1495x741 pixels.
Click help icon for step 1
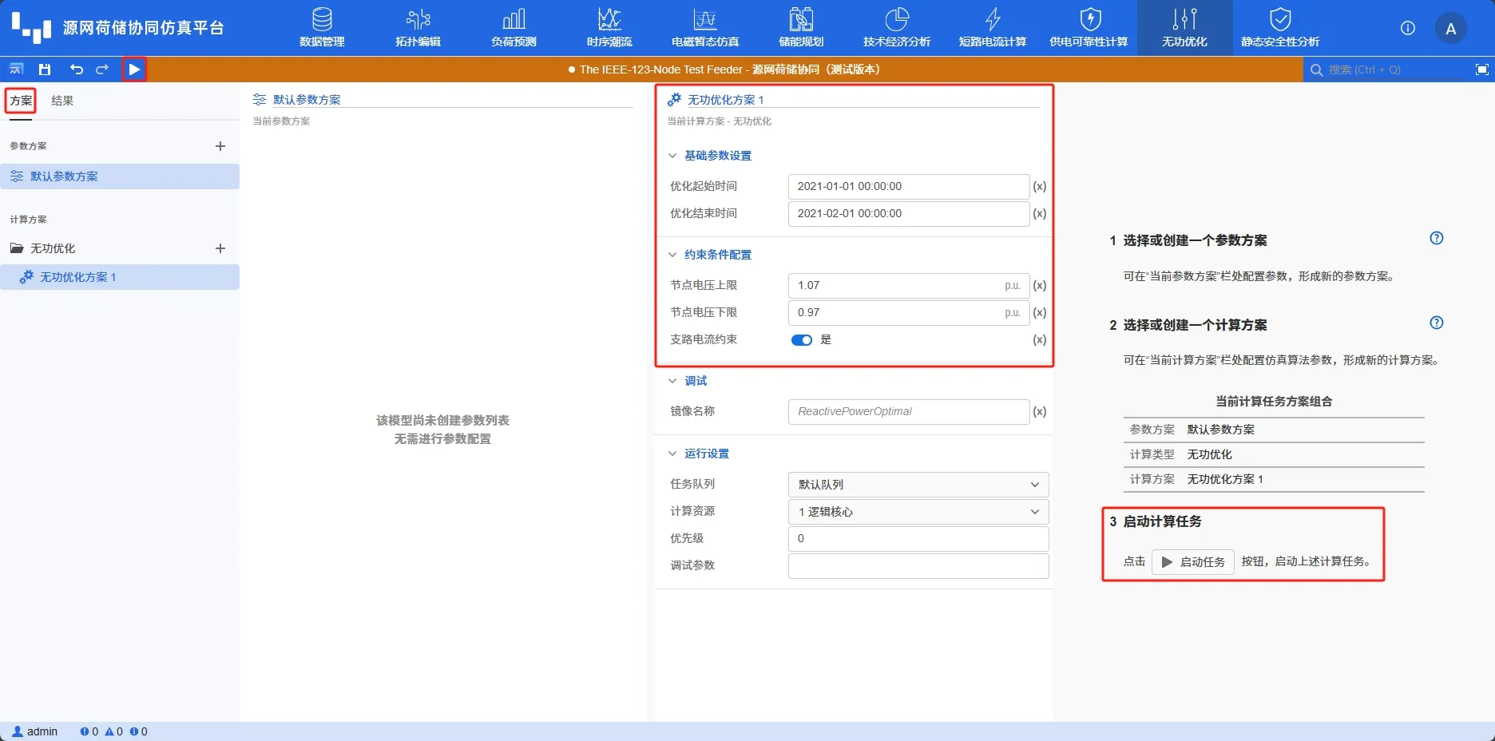point(1437,238)
